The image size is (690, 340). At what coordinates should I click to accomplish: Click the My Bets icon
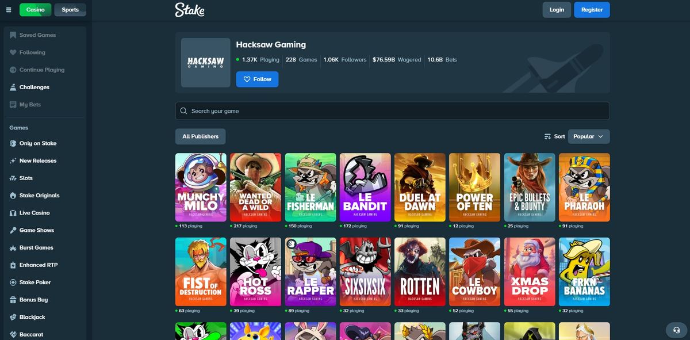point(13,105)
